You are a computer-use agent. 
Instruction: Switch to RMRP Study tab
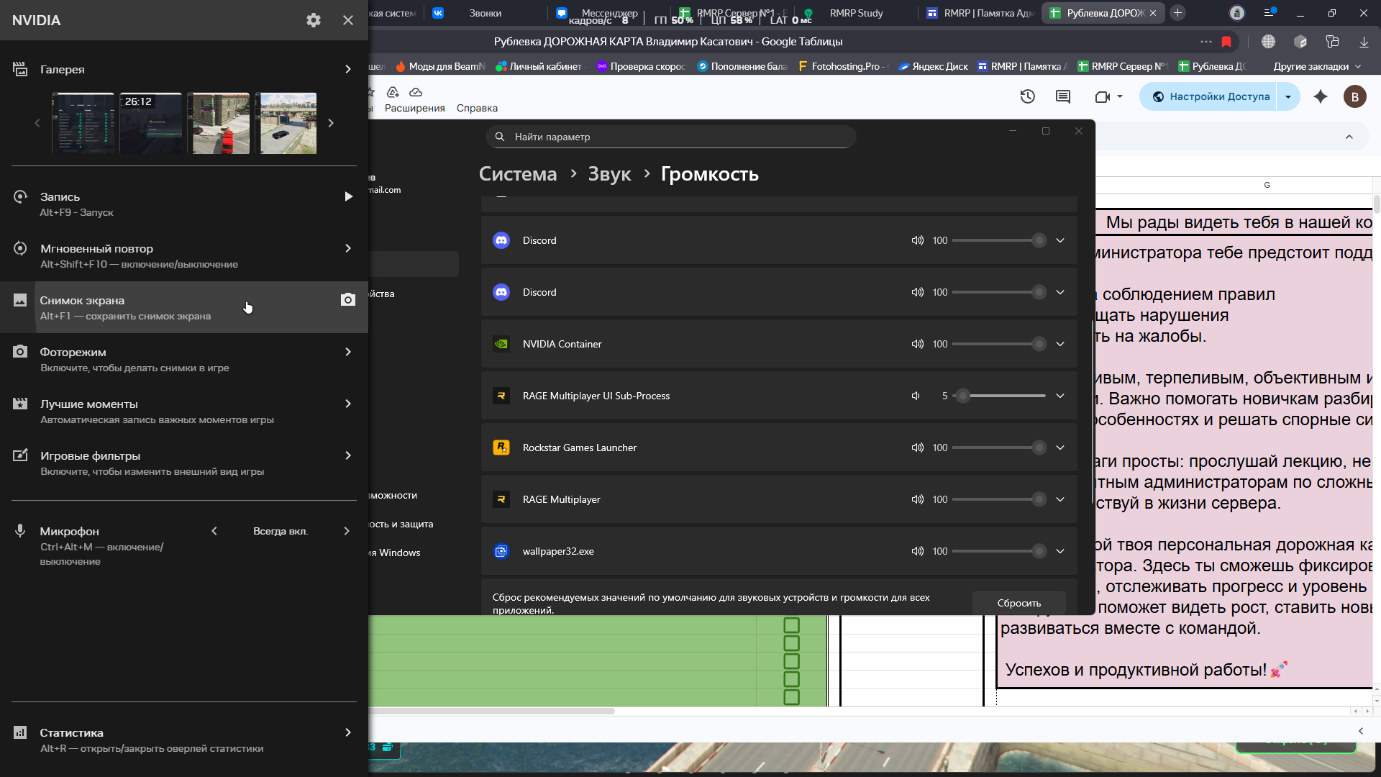pos(855,13)
